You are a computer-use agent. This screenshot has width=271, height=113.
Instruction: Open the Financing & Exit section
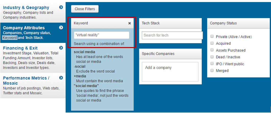tap(20, 48)
